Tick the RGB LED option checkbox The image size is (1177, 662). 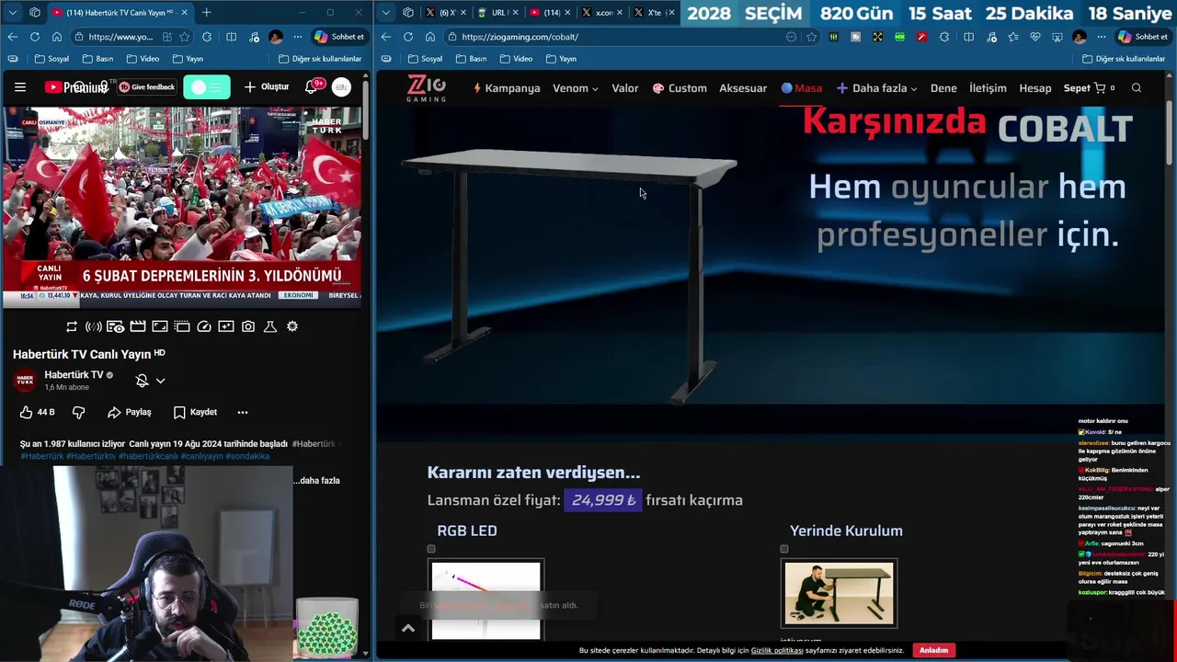(431, 549)
